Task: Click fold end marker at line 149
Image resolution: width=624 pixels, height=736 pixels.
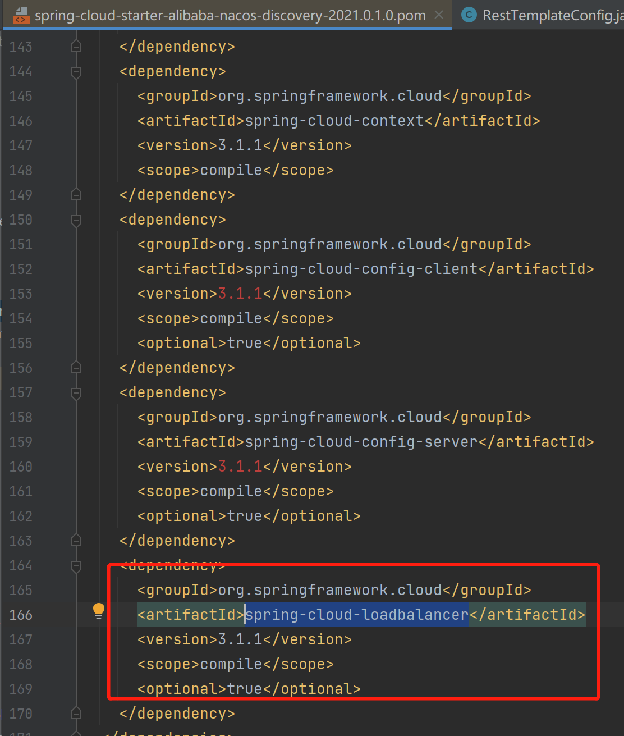Action: coord(76,195)
